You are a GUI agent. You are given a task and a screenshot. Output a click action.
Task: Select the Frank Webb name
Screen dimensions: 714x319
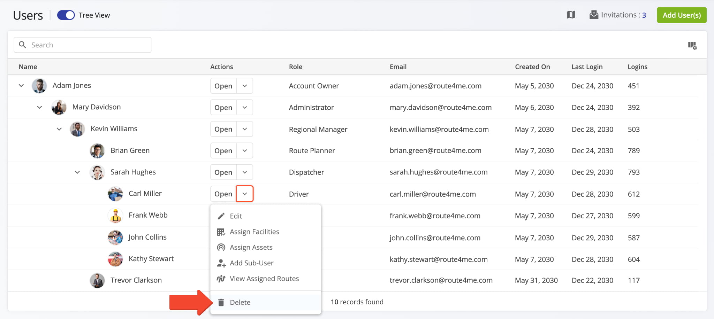coord(148,215)
